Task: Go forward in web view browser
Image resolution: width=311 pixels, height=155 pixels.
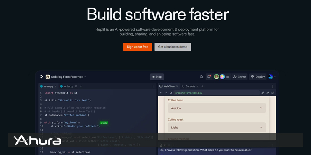Action: [166, 93]
